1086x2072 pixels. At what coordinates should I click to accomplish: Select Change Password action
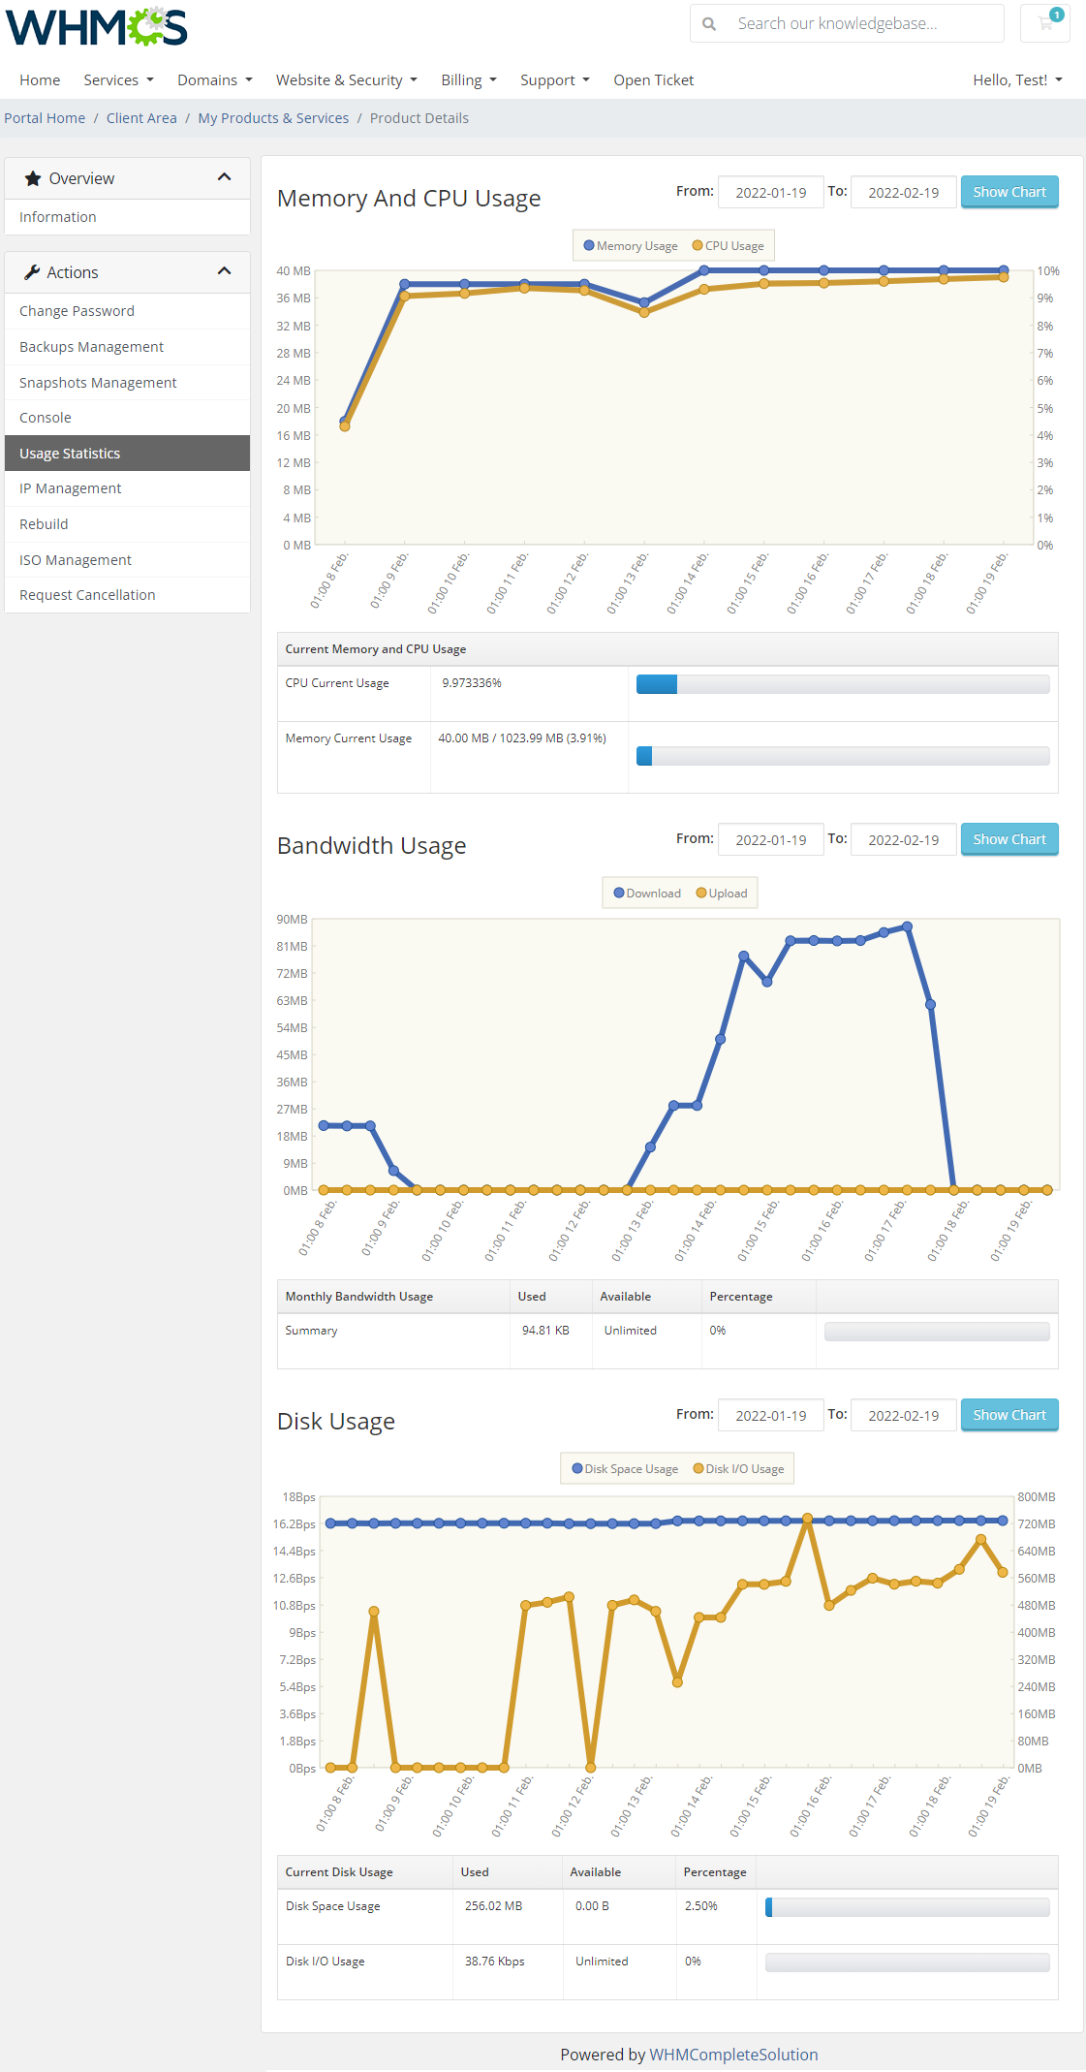[x=128, y=311]
